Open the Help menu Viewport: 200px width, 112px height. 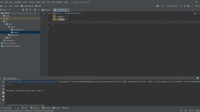click(x=66, y=2)
